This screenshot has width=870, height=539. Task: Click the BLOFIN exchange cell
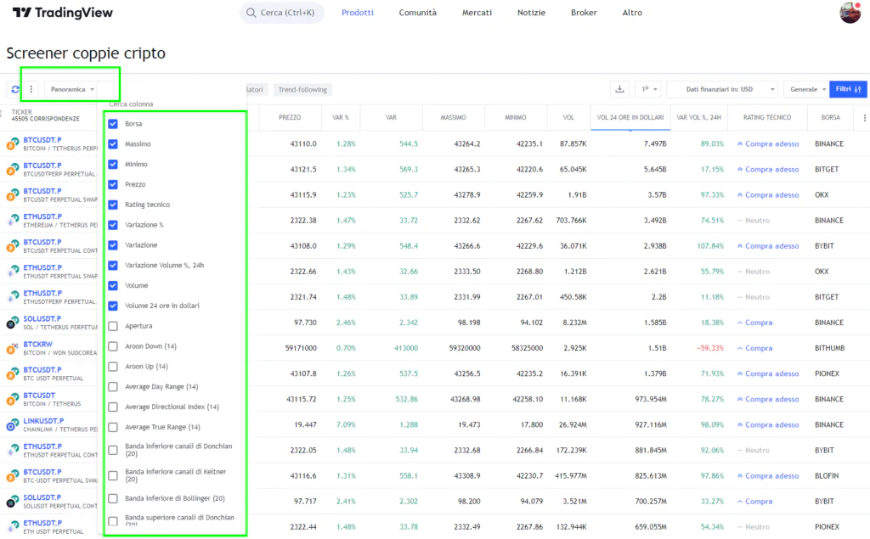click(827, 476)
